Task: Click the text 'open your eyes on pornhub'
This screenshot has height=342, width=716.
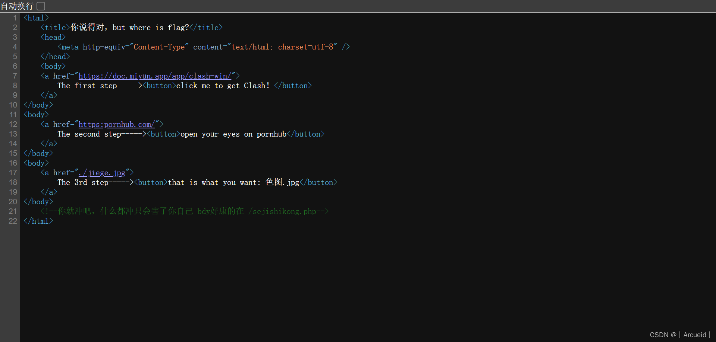Action: (233, 134)
